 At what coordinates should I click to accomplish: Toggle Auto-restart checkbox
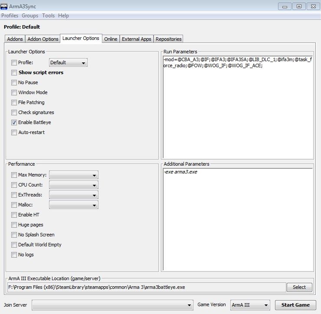click(14, 132)
